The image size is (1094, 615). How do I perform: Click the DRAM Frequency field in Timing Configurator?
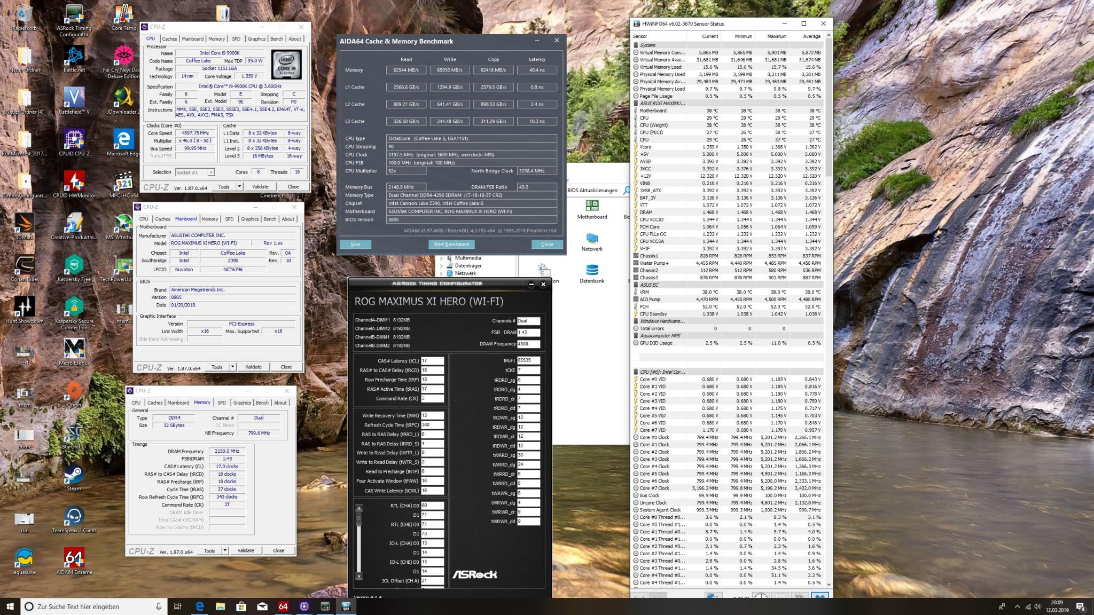(528, 344)
